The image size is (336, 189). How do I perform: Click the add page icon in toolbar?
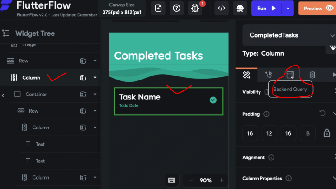point(158,8)
